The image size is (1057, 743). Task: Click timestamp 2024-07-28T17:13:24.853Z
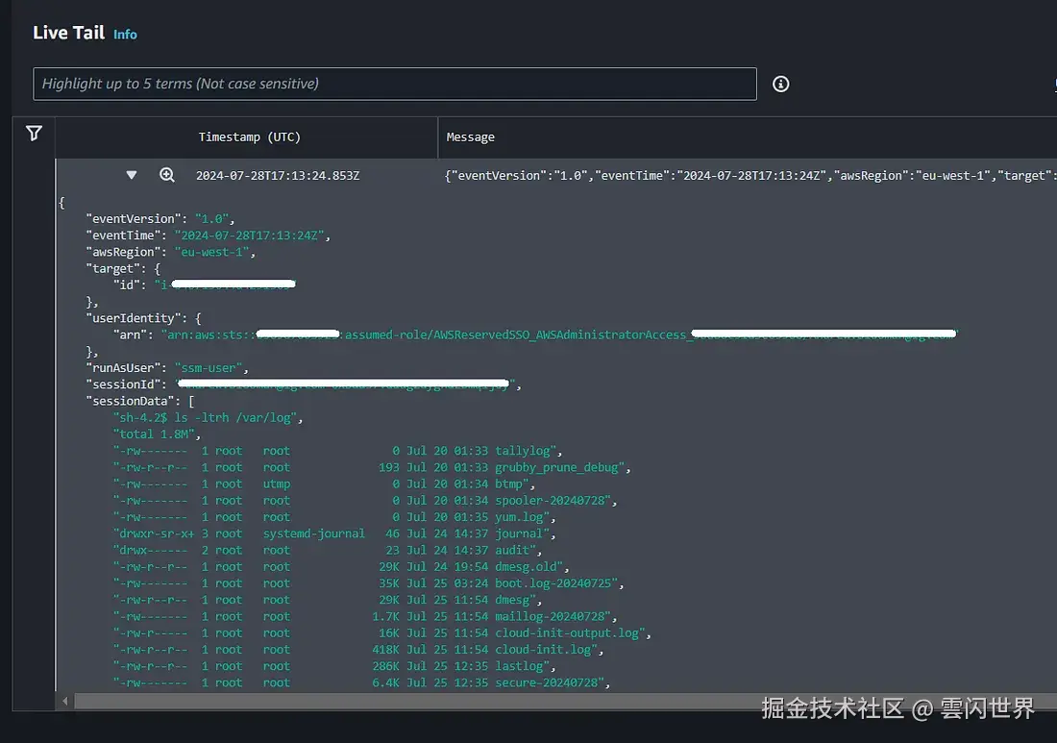[x=278, y=175]
